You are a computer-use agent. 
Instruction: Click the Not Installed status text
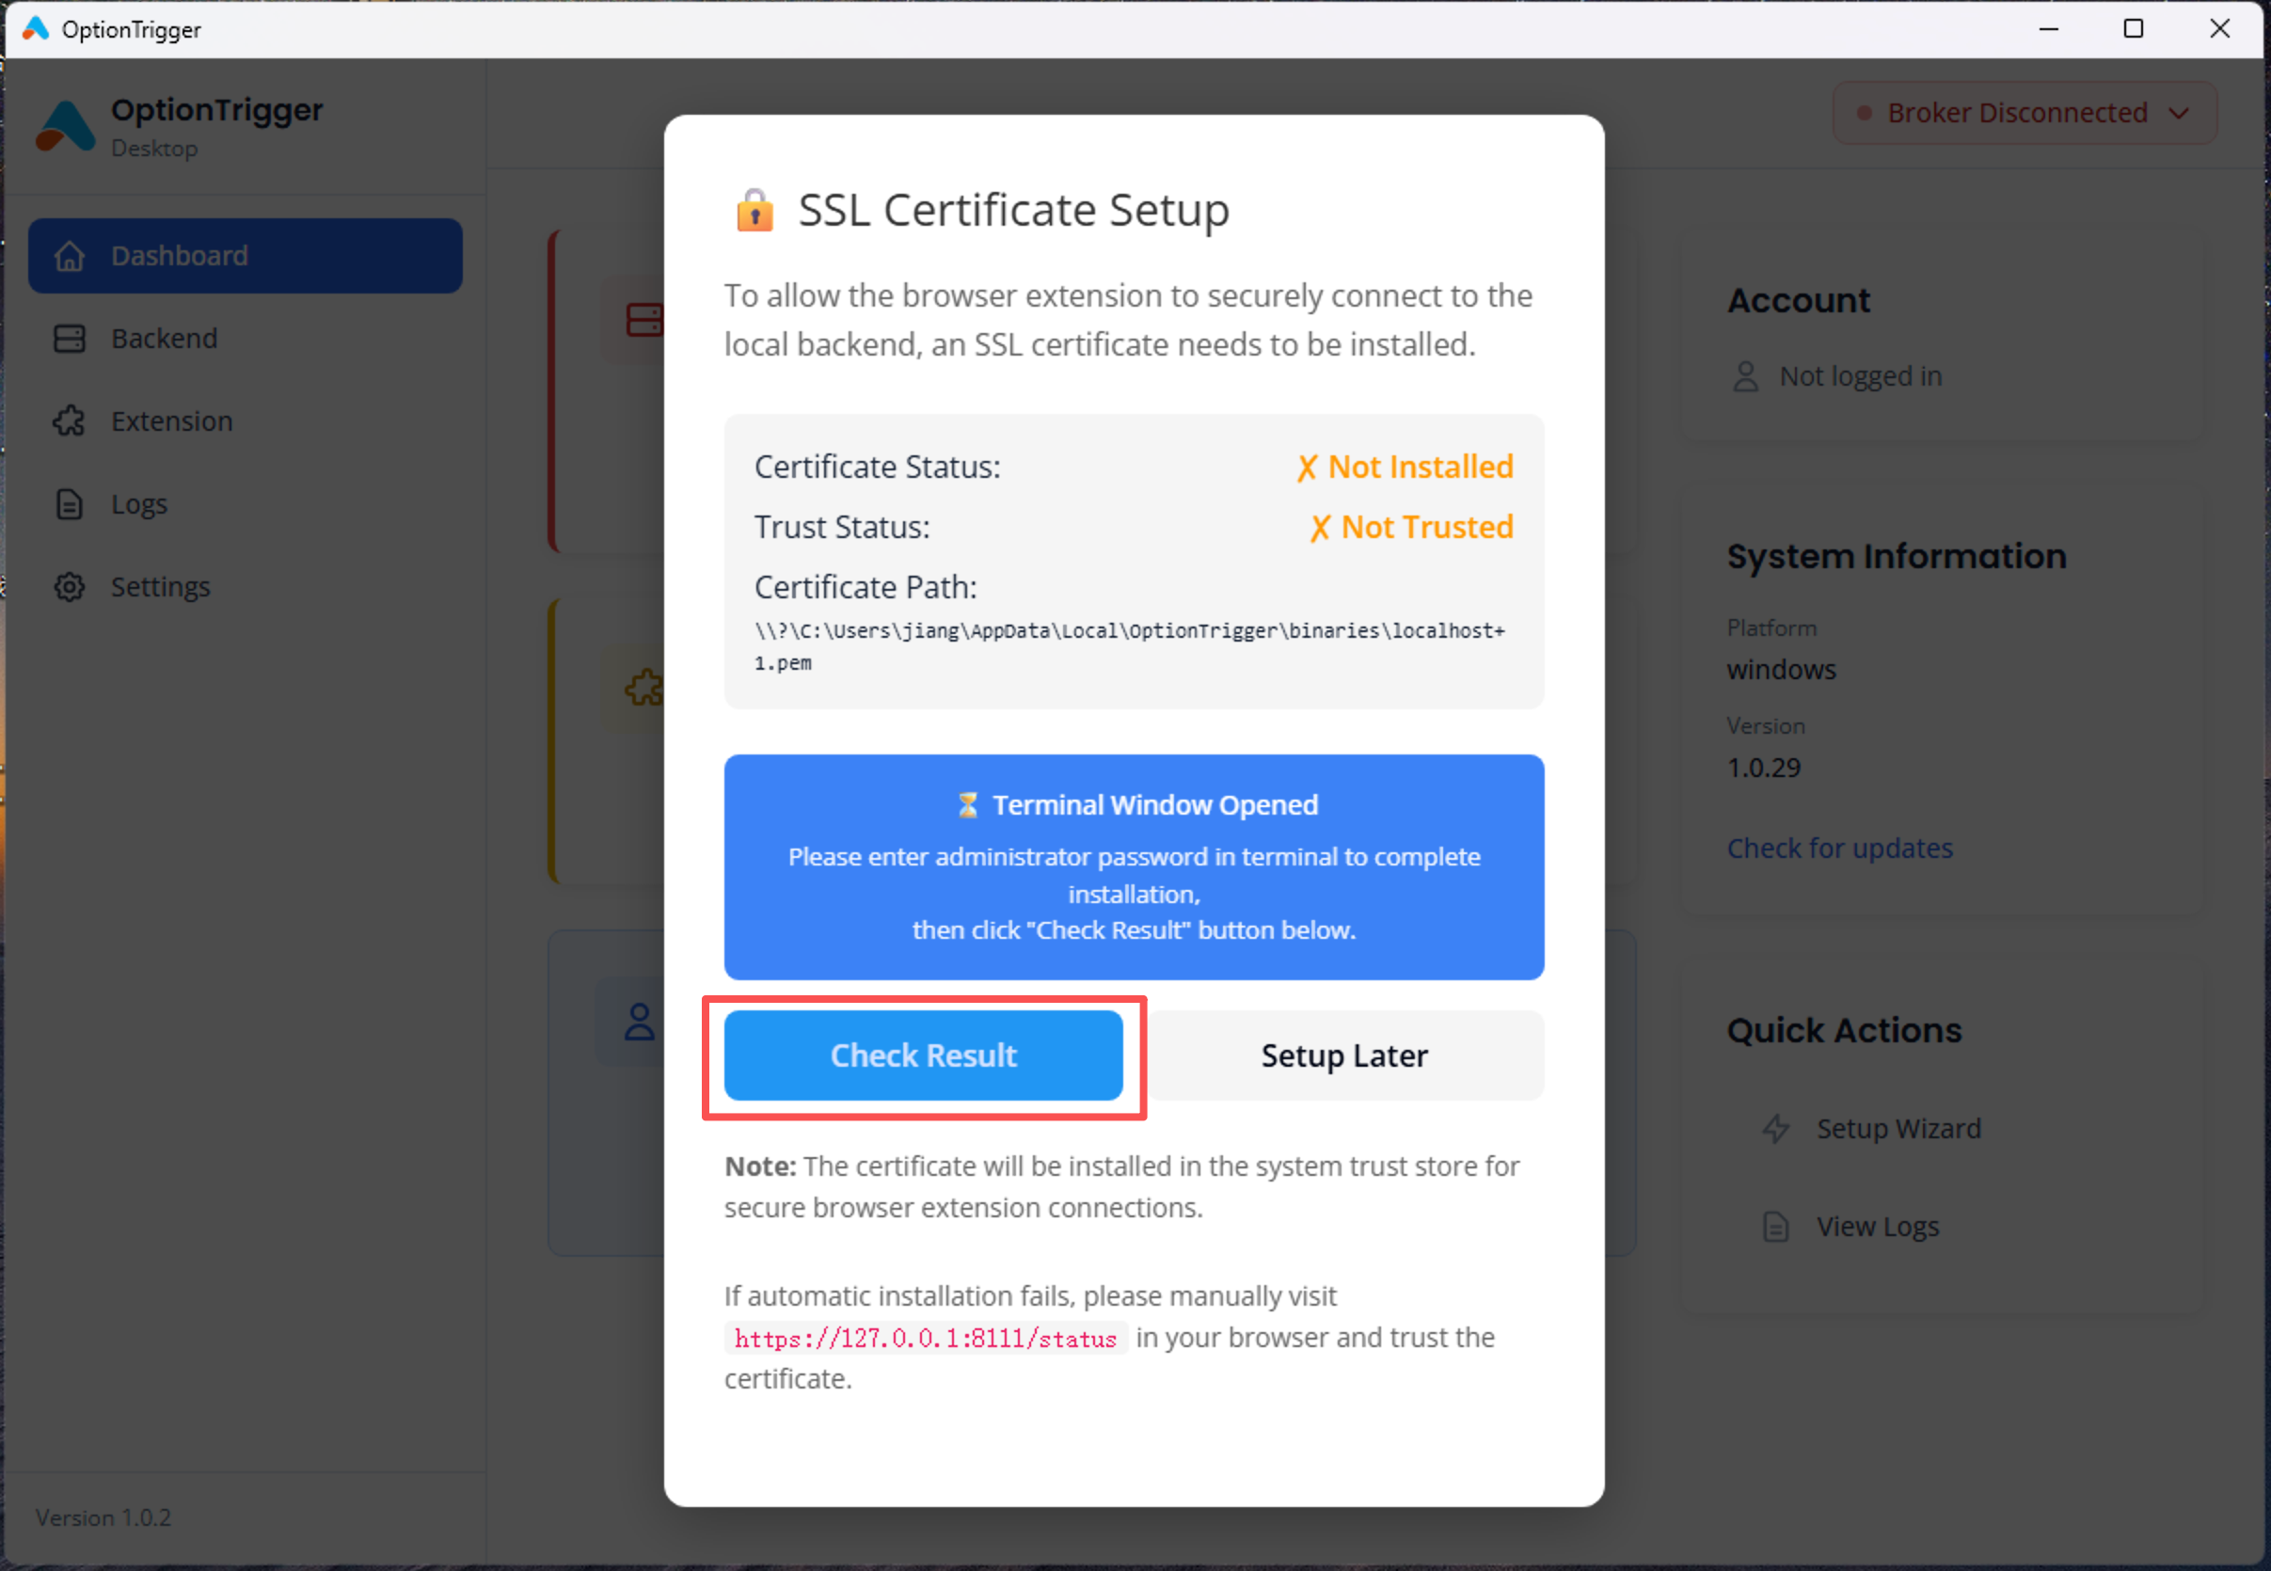[x=1405, y=467]
